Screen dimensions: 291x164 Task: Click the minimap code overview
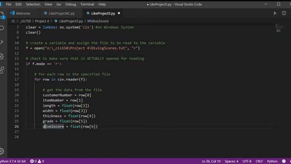coord(280,28)
